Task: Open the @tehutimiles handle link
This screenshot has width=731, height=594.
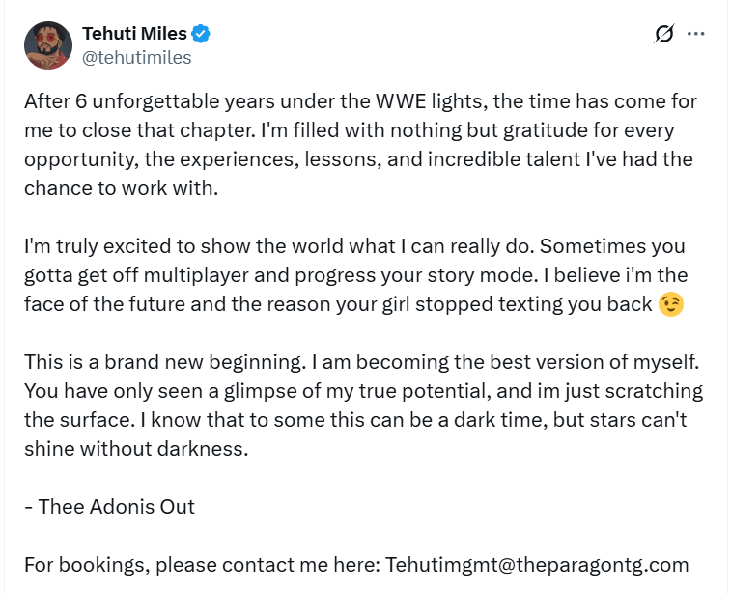Action: point(137,58)
